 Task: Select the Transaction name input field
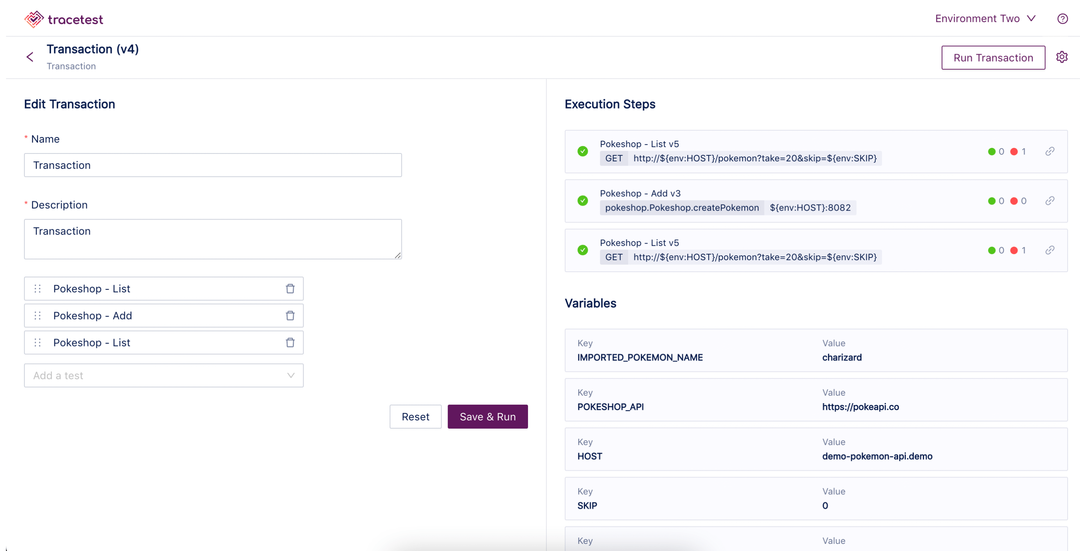click(213, 164)
